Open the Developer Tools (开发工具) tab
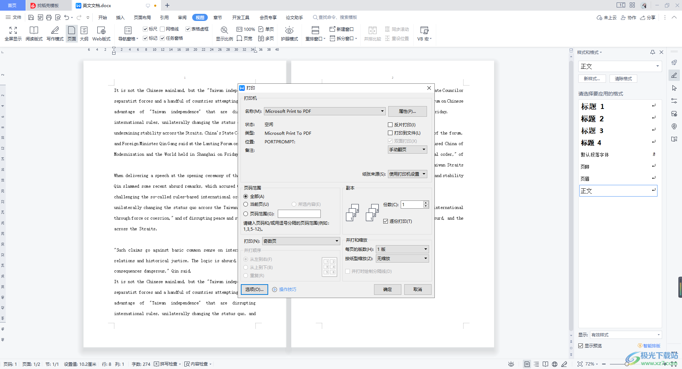Screen dimensions: 682x369 [241, 17]
